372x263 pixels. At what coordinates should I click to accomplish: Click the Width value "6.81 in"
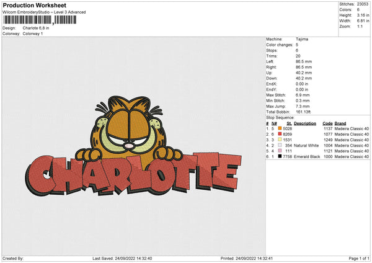(x=363, y=21)
